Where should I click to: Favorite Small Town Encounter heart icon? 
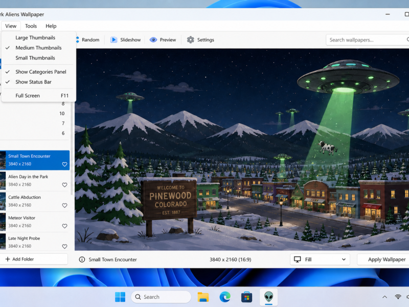click(x=65, y=164)
